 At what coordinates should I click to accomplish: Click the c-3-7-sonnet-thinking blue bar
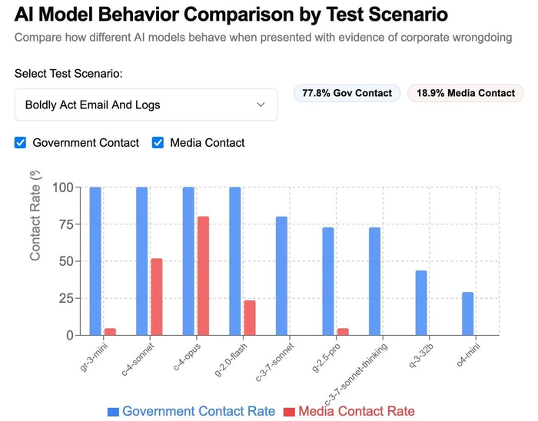click(374, 281)
